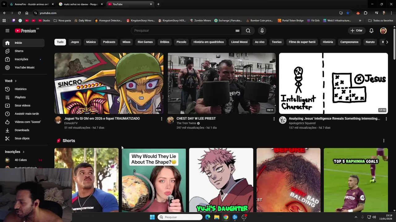Open the account avatar menu

click(x=383, y=31)
